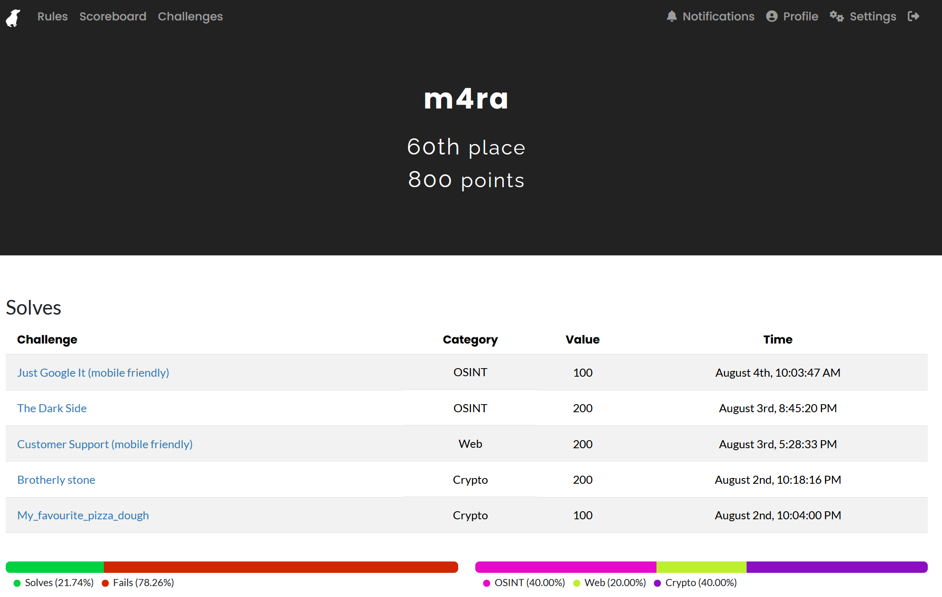Open the Just Google It challenge link

pos(93,373)
